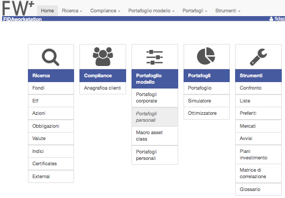This screenshot has width=285, height=198.
Task: Expand the Ricerca dropdown in navbar
Action: click(x=72, y=11)
